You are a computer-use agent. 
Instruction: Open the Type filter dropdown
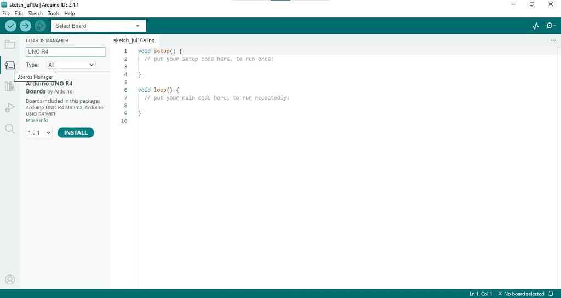point(71,65)
